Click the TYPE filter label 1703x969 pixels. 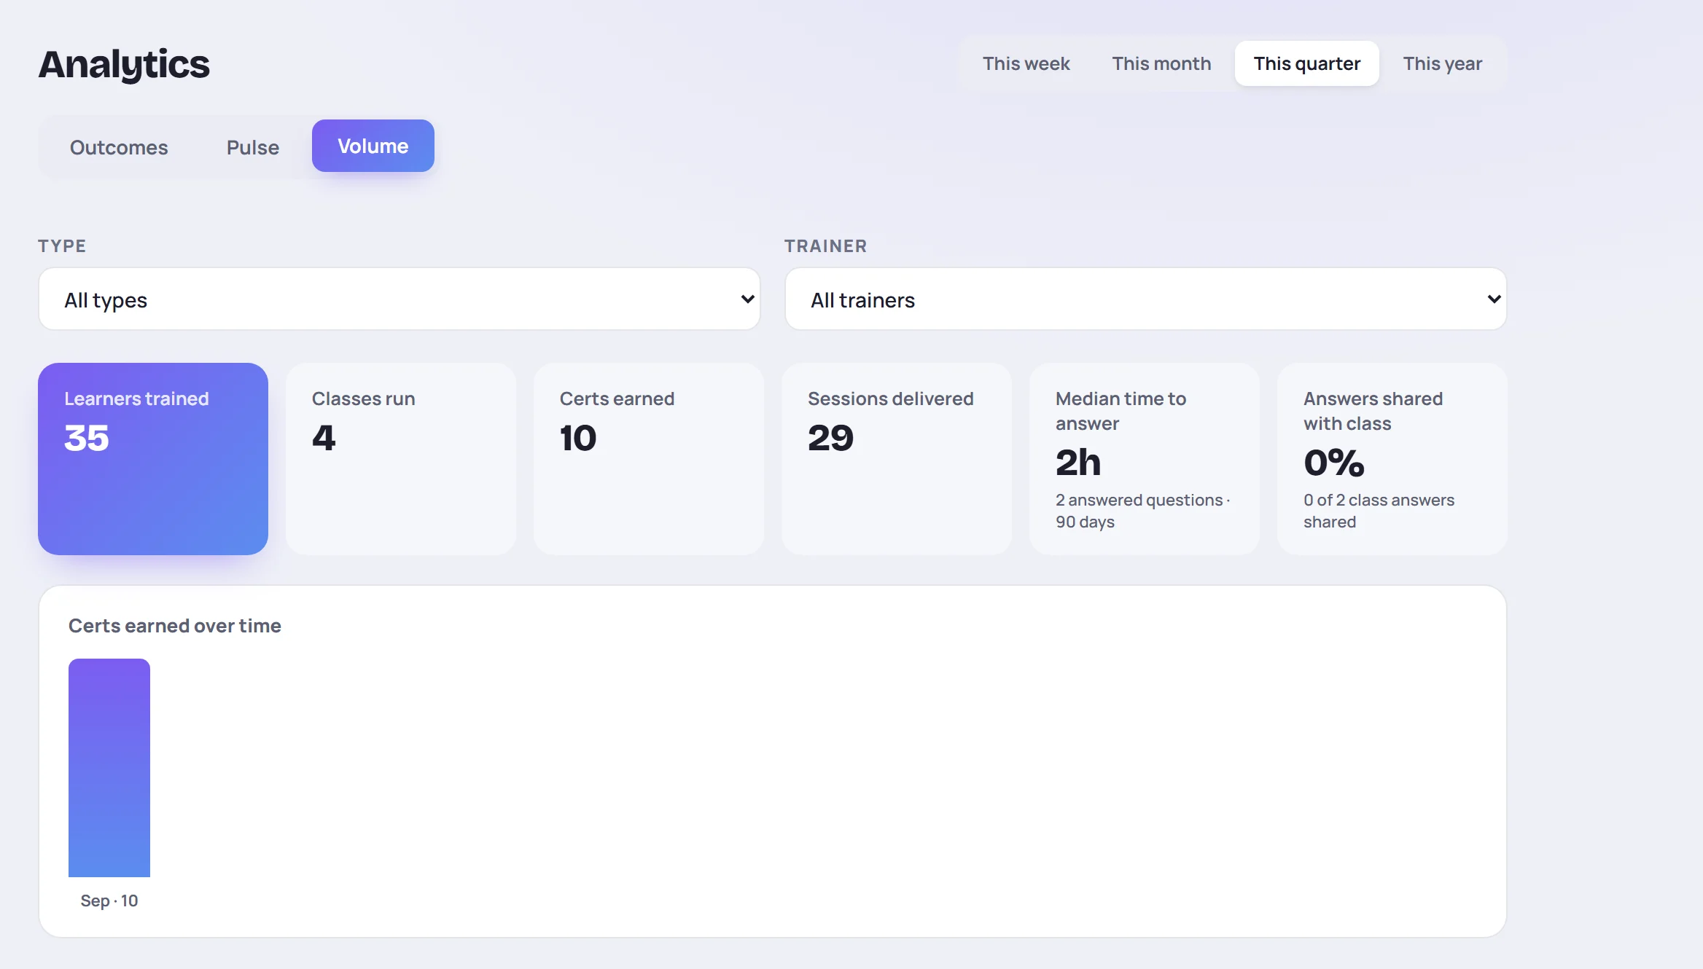(62, 246)
